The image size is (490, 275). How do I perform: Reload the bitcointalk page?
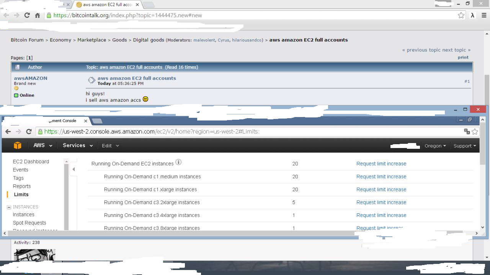click(x=27, y=15)
